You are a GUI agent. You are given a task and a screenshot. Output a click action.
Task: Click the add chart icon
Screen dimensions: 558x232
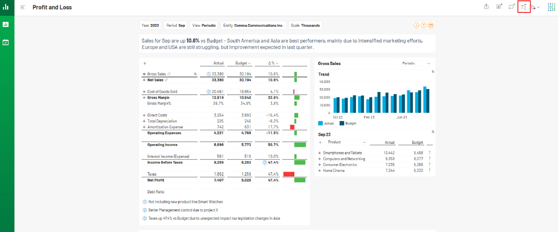click(x=499, y=7)
